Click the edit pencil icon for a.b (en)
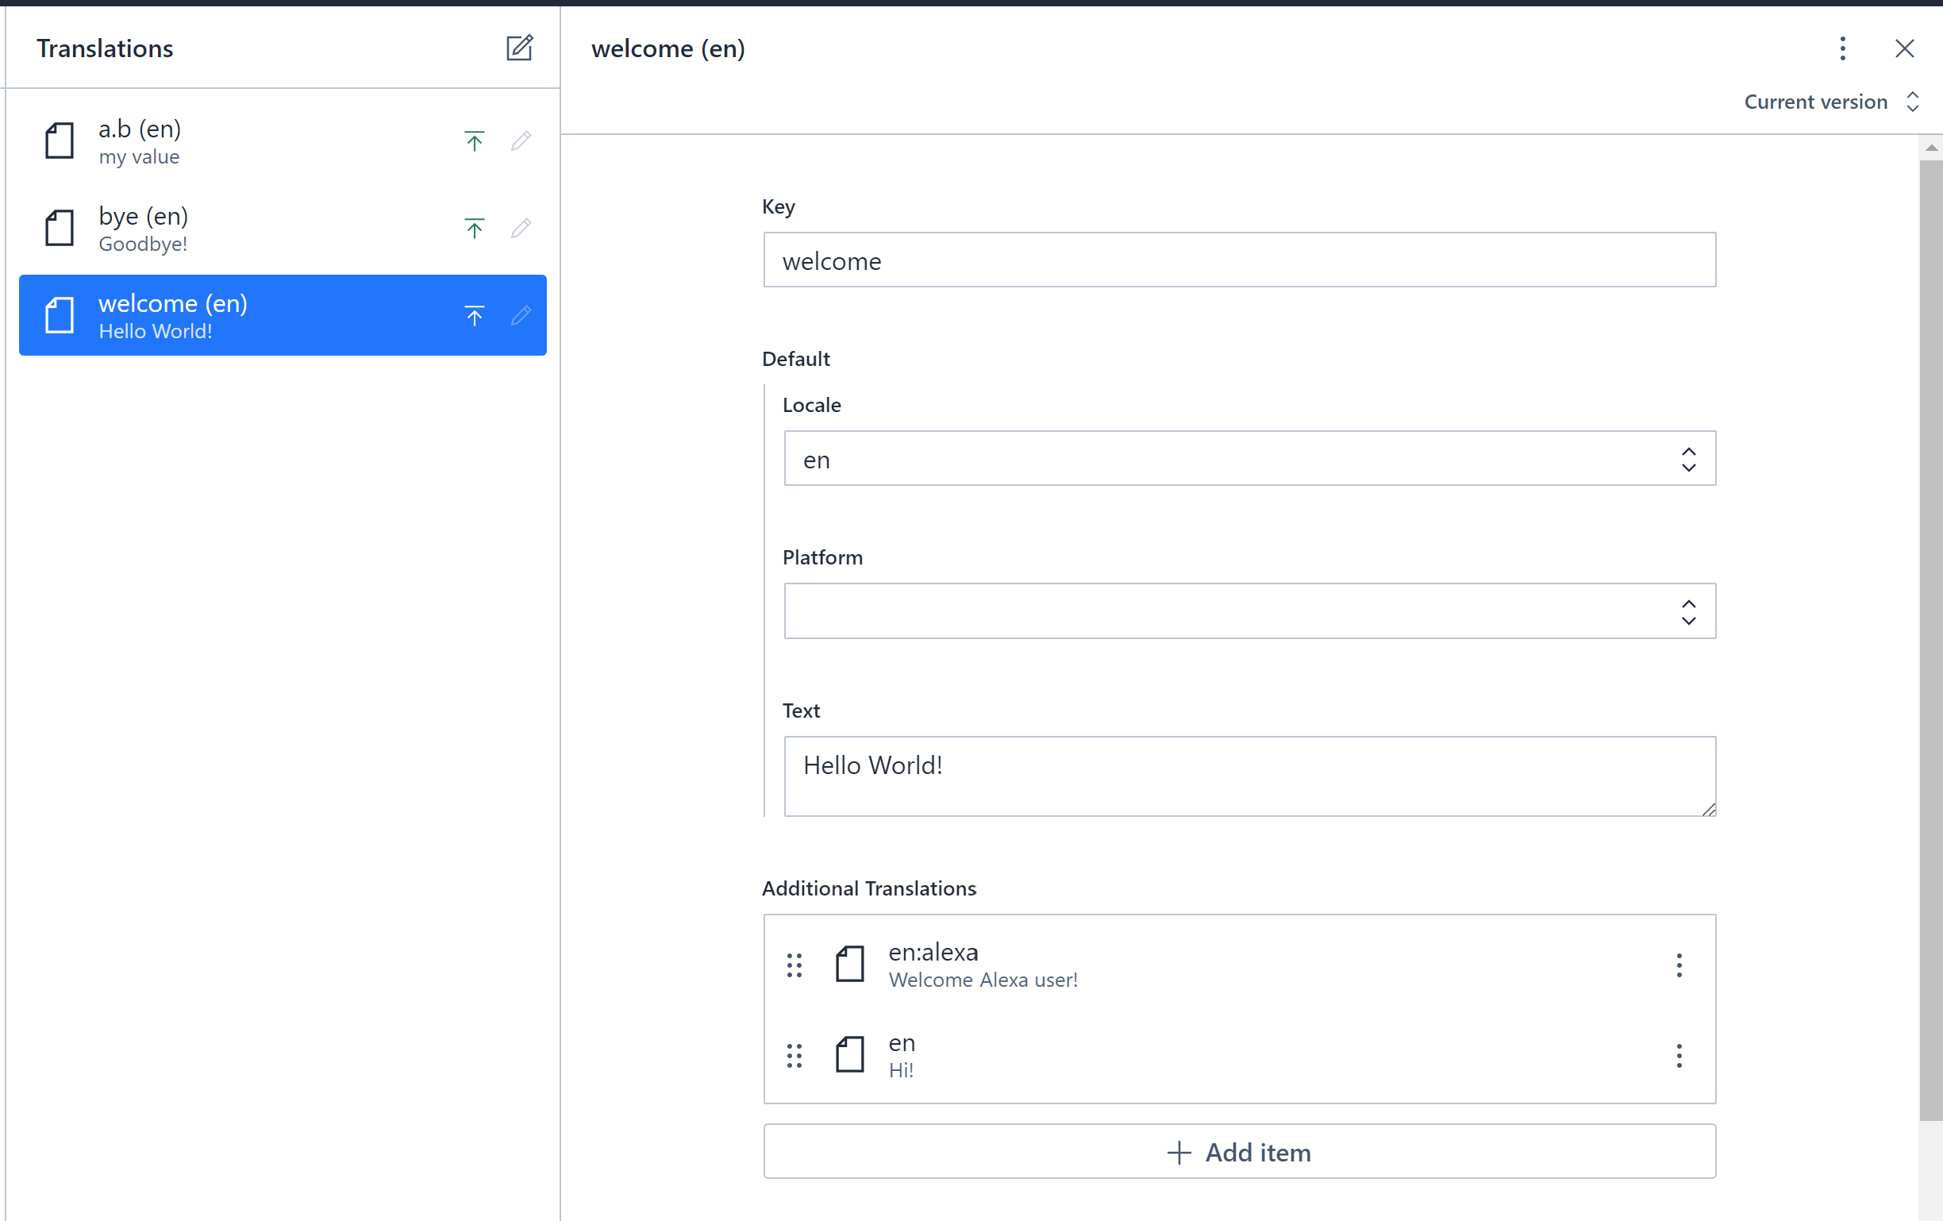This screenshot has width=1943, height=1221. [520, 139]
